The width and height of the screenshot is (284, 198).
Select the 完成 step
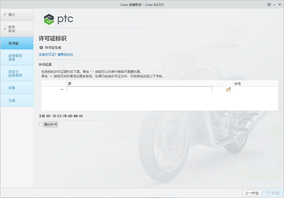click(17, 101)
